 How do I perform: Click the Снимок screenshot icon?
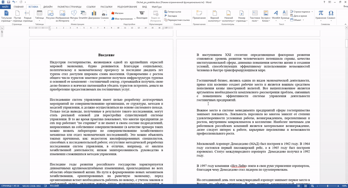pyautogui.click(x=104, y=13)
